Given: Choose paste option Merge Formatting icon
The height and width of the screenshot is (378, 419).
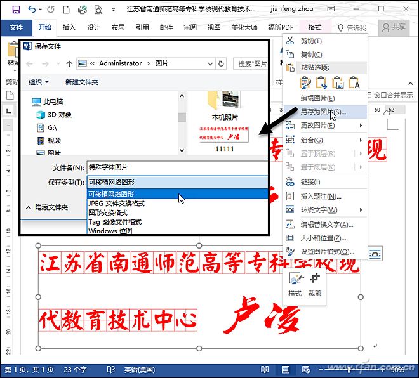Looking at the screenshot, I should coord(321,82).
